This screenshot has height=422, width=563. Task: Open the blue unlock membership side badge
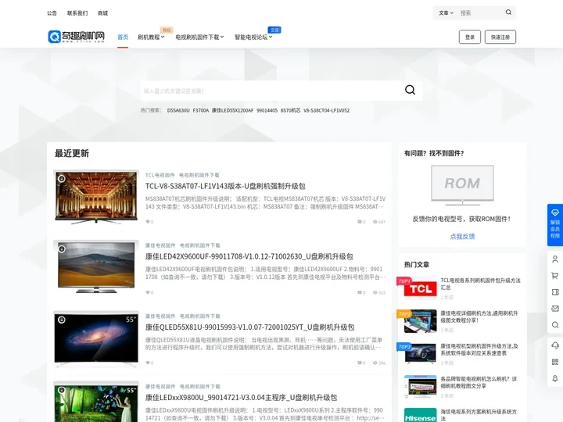coord(554,224)
